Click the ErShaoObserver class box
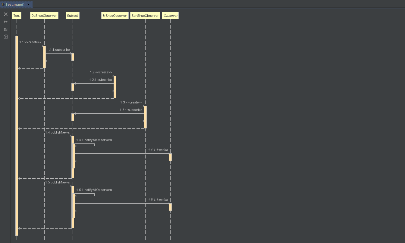This screenshot has height=243, width=405. click(115, 15)
